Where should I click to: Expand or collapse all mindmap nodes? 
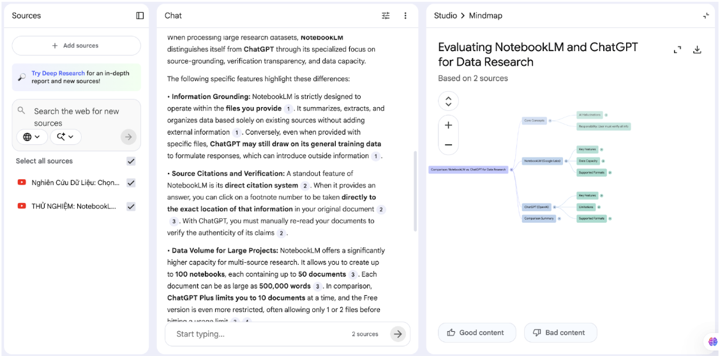pyautogui.click(x=448, y=101)
